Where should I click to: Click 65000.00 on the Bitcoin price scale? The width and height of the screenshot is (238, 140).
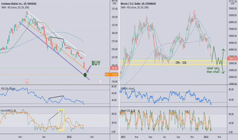[233, 15]
